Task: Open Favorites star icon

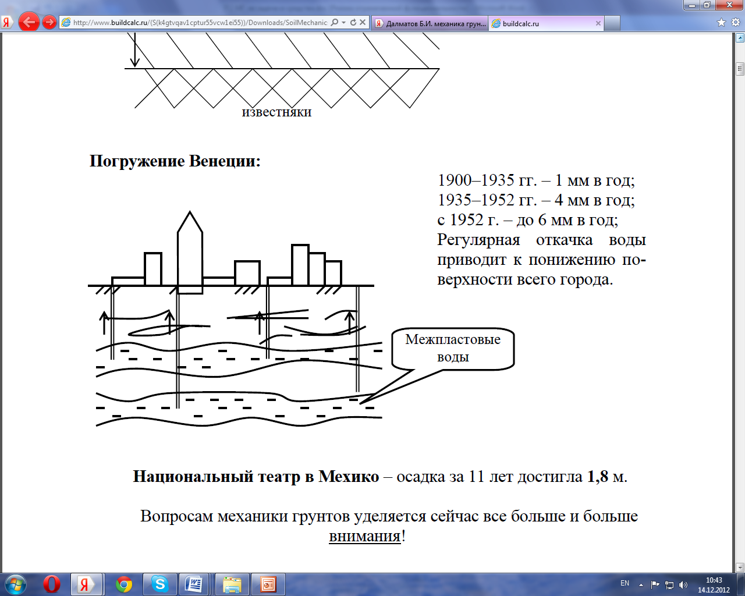Action: tap(722, 23)
